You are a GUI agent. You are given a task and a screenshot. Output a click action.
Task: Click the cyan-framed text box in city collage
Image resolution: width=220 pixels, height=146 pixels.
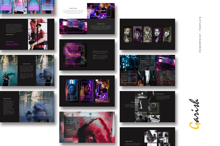pyautogui.click(x=147, y=63)
